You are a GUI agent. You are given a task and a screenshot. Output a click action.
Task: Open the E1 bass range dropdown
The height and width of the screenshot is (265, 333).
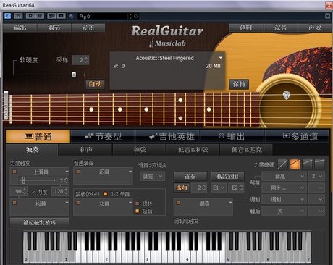(x=219, y=188)
